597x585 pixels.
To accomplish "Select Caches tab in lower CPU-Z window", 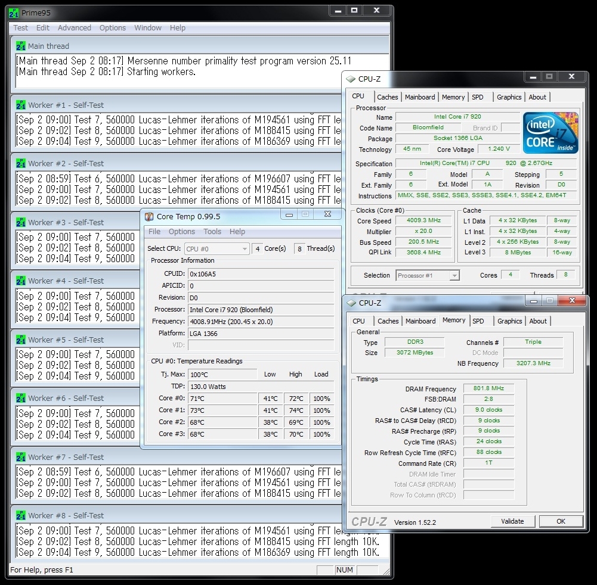I will pyautogui.click(x=388, y=321).
